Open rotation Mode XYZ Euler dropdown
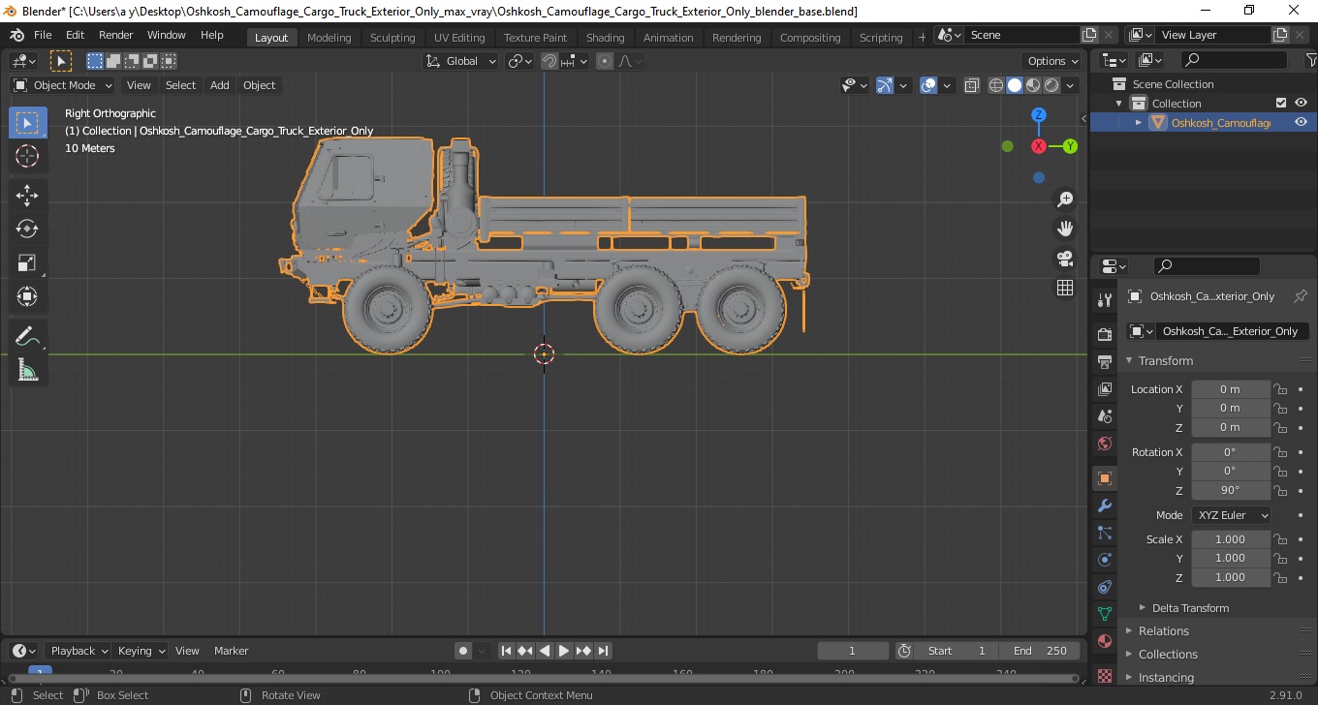Screen dimensions: 1318x705 1231,515
